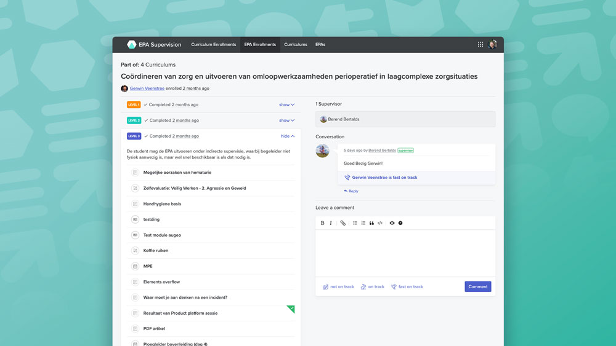Open Elements overflow item

[x=161, y=281]
